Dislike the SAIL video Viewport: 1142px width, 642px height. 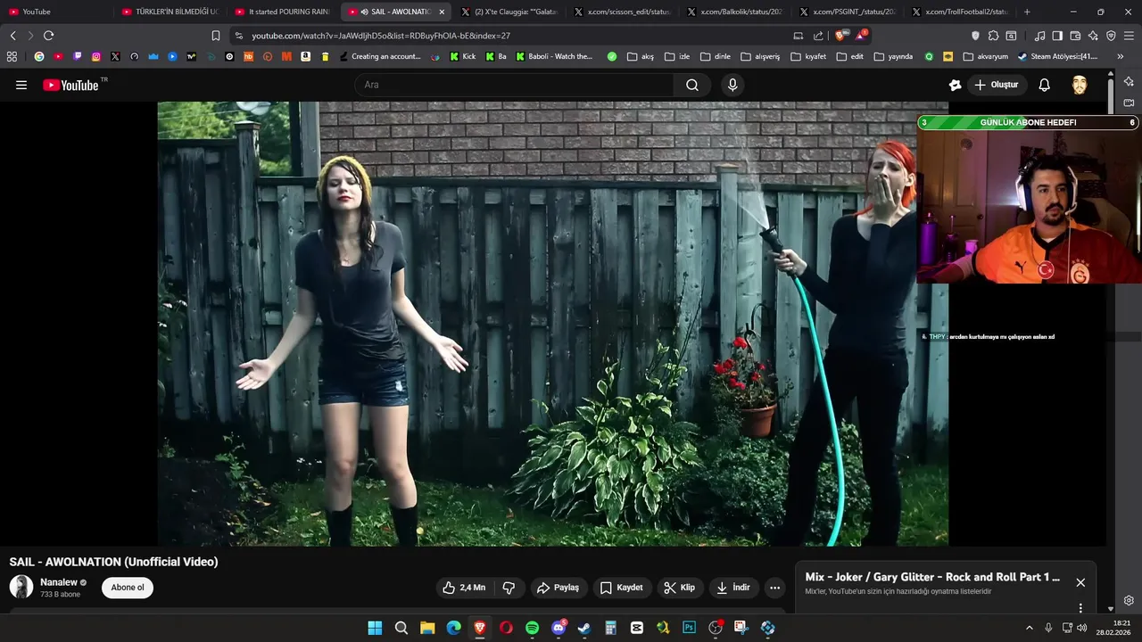point(509,588)
